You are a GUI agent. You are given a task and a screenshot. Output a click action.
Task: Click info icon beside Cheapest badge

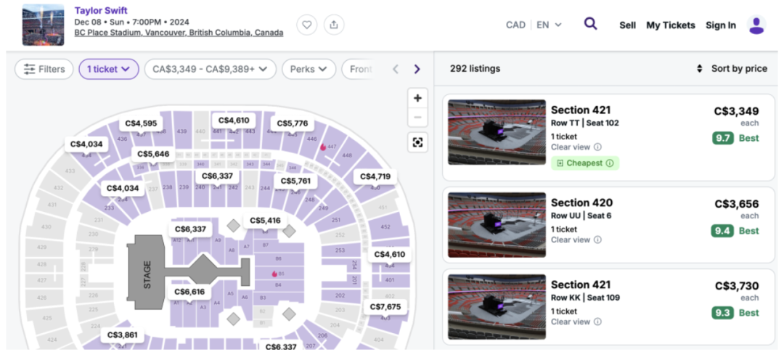click(610, 163)
